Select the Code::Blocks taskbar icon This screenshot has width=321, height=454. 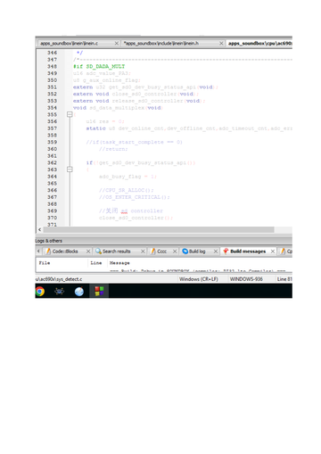click(x=99, y=291)
